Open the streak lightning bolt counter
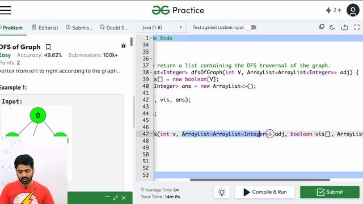The height and width of the screenshot is (204, 363). [334, 10]
